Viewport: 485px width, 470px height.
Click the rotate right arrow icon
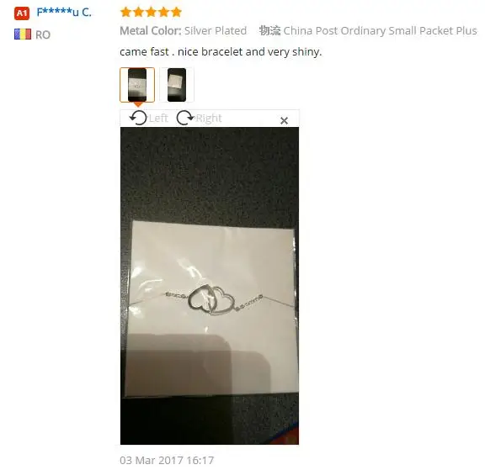(185, 118)
